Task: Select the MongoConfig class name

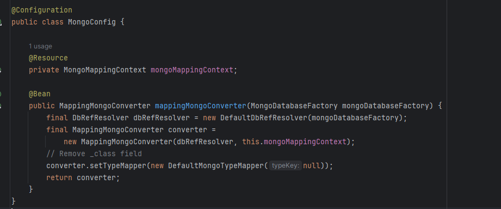Action: (x=92, y=22)
